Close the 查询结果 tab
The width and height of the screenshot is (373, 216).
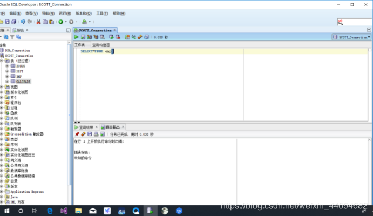(96, 127)
